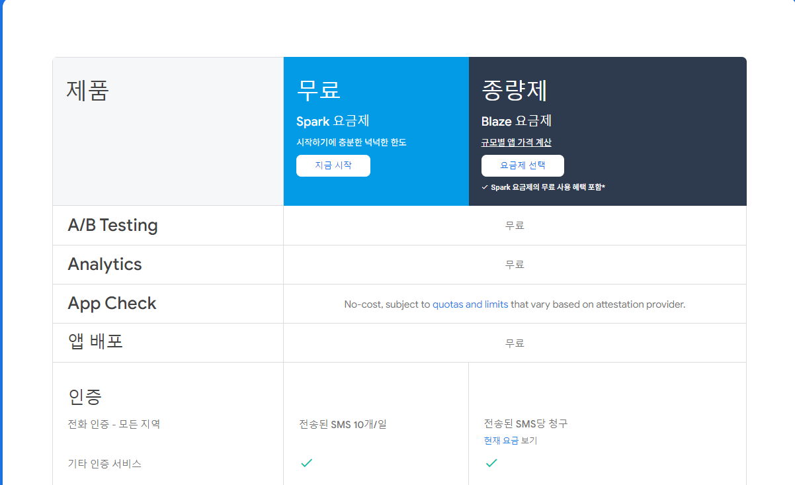Viewport: 795px width, 485px height.
Task: Click the Spark 요금제 subtitle
Action: tap(333, 121)
